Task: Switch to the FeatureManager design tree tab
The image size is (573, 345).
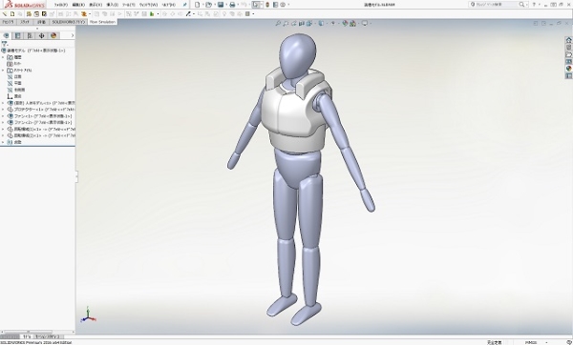Action: [6, 35]
